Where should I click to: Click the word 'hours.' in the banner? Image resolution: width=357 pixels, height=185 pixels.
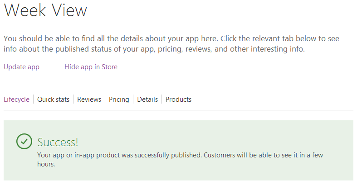click(46, 164)
